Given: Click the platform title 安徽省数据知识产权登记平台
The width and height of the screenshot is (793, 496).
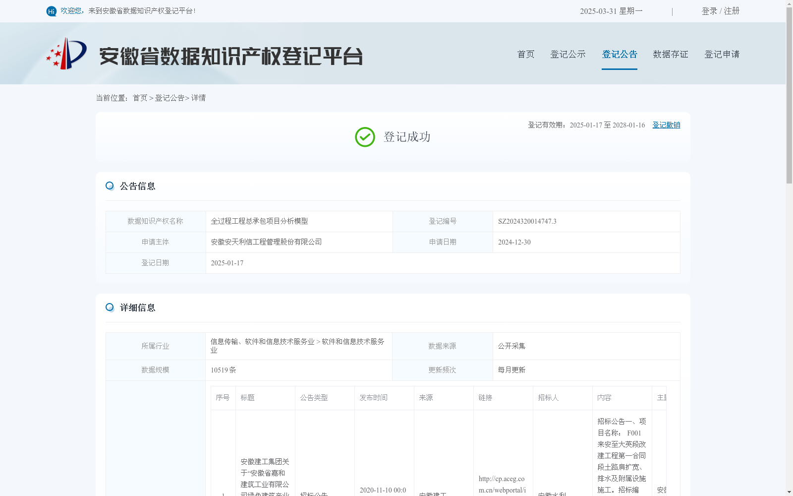Looking at the screenshot, I should click(231, 56).
